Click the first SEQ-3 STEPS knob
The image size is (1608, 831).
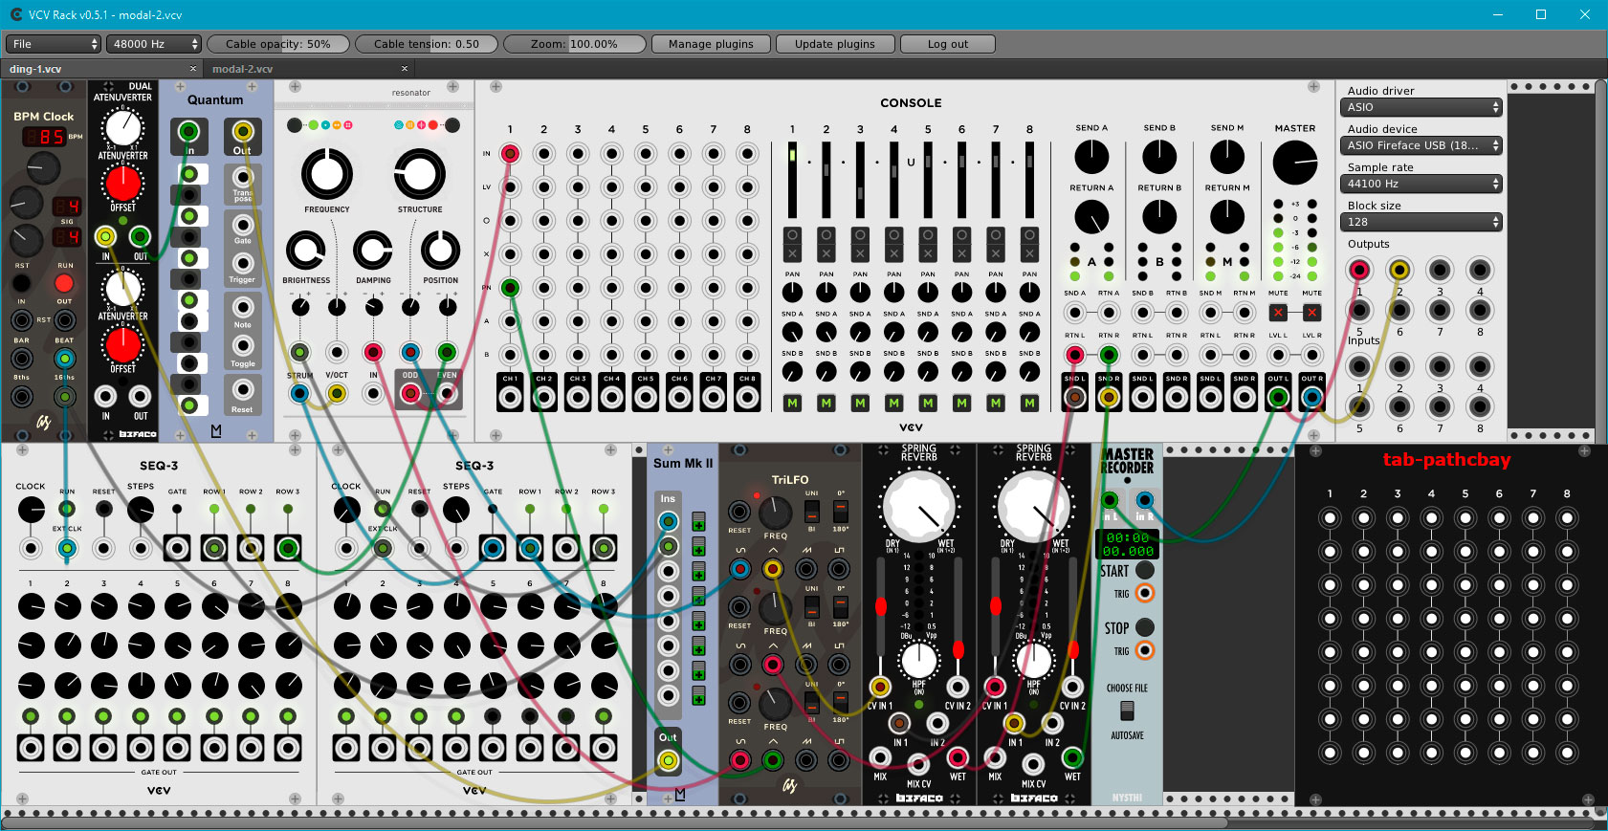point(141,510)
